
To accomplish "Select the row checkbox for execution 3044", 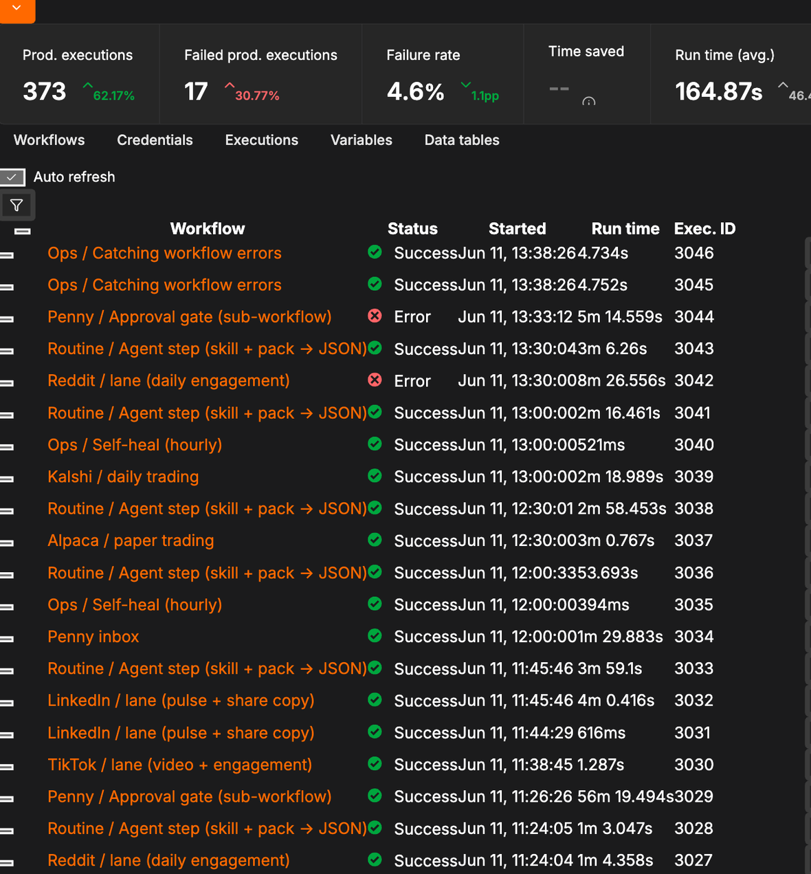I will 7,319.
